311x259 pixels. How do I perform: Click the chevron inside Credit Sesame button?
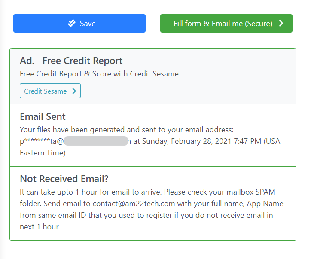point(74,91)
